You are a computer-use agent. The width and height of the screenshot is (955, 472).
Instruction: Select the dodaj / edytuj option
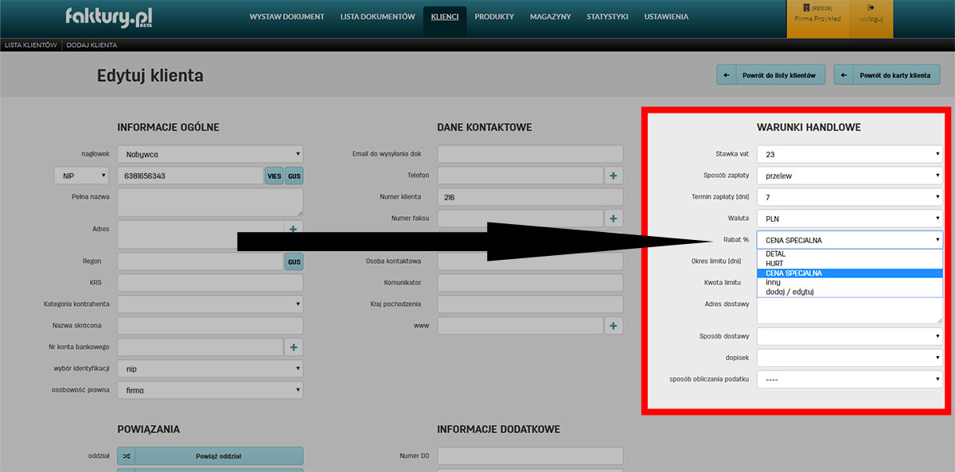[789, 292]
